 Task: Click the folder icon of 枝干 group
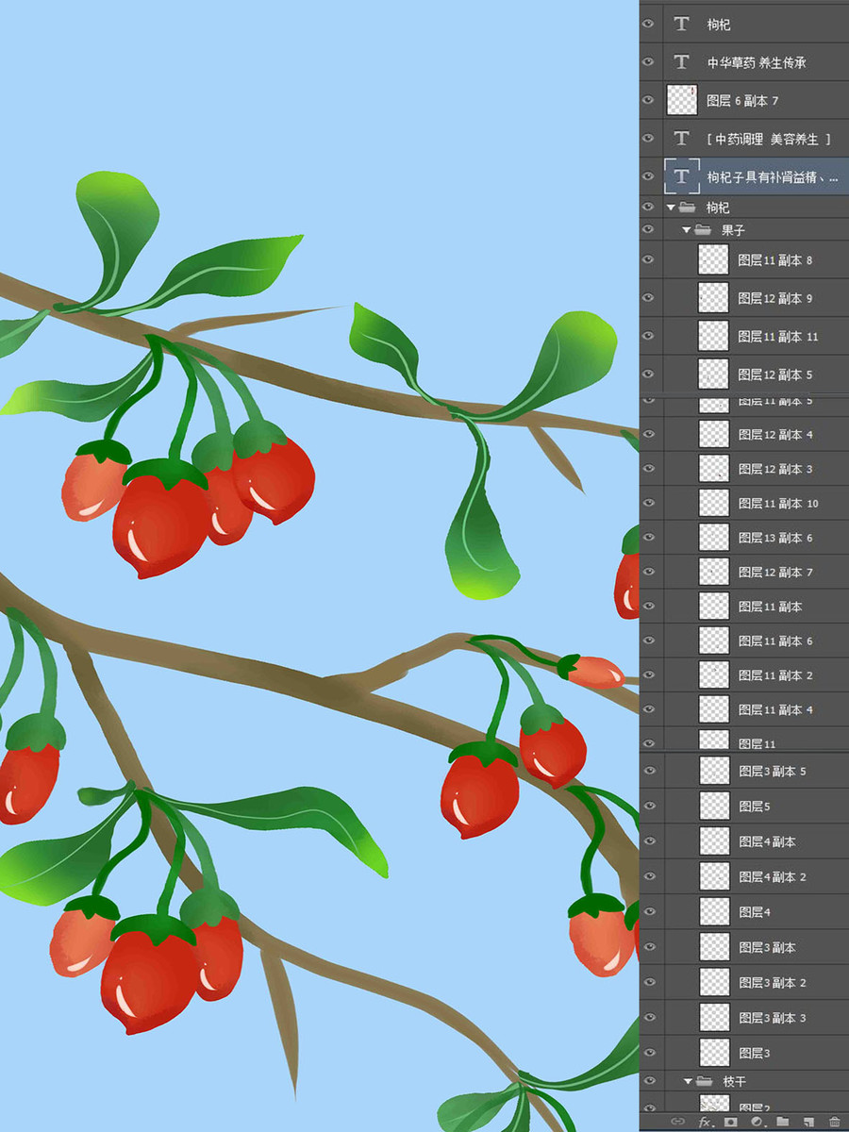[x=705, y=1081]
